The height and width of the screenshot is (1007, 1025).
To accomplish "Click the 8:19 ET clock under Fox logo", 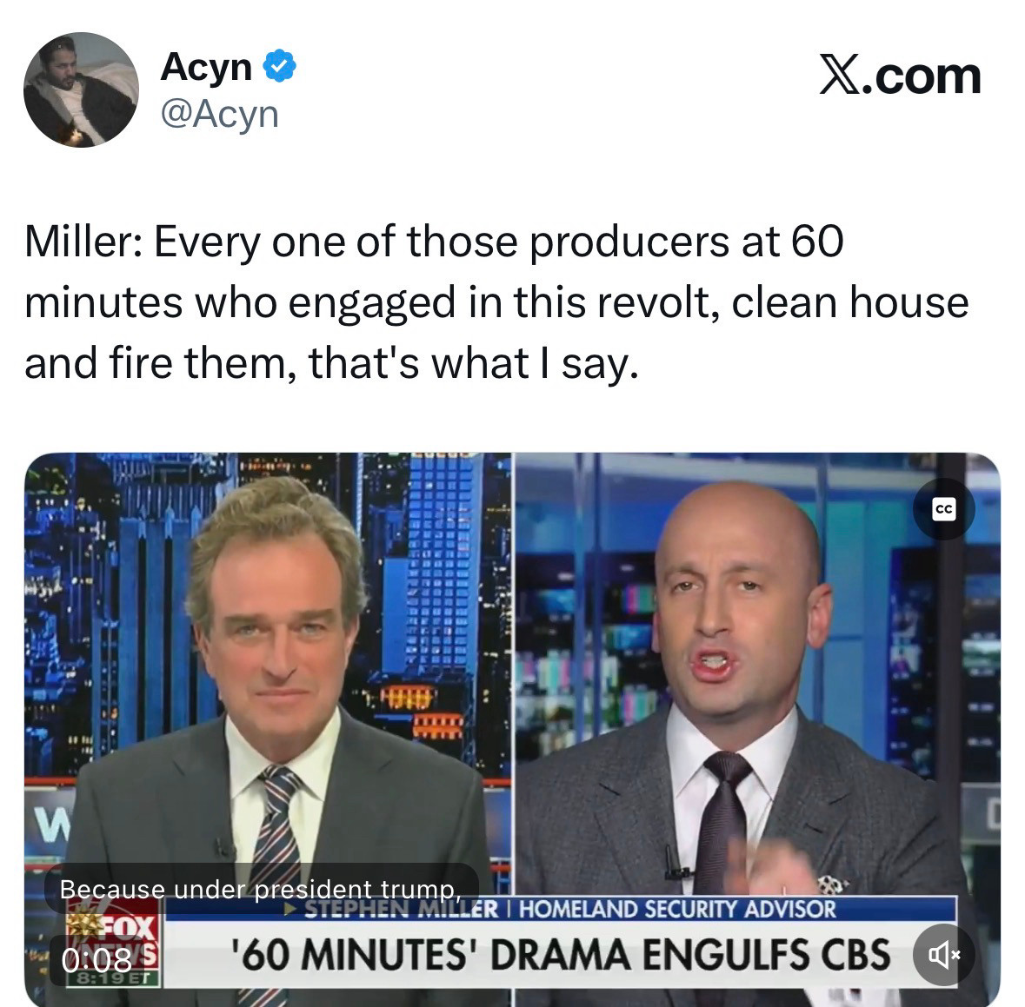I will [113, 978].
